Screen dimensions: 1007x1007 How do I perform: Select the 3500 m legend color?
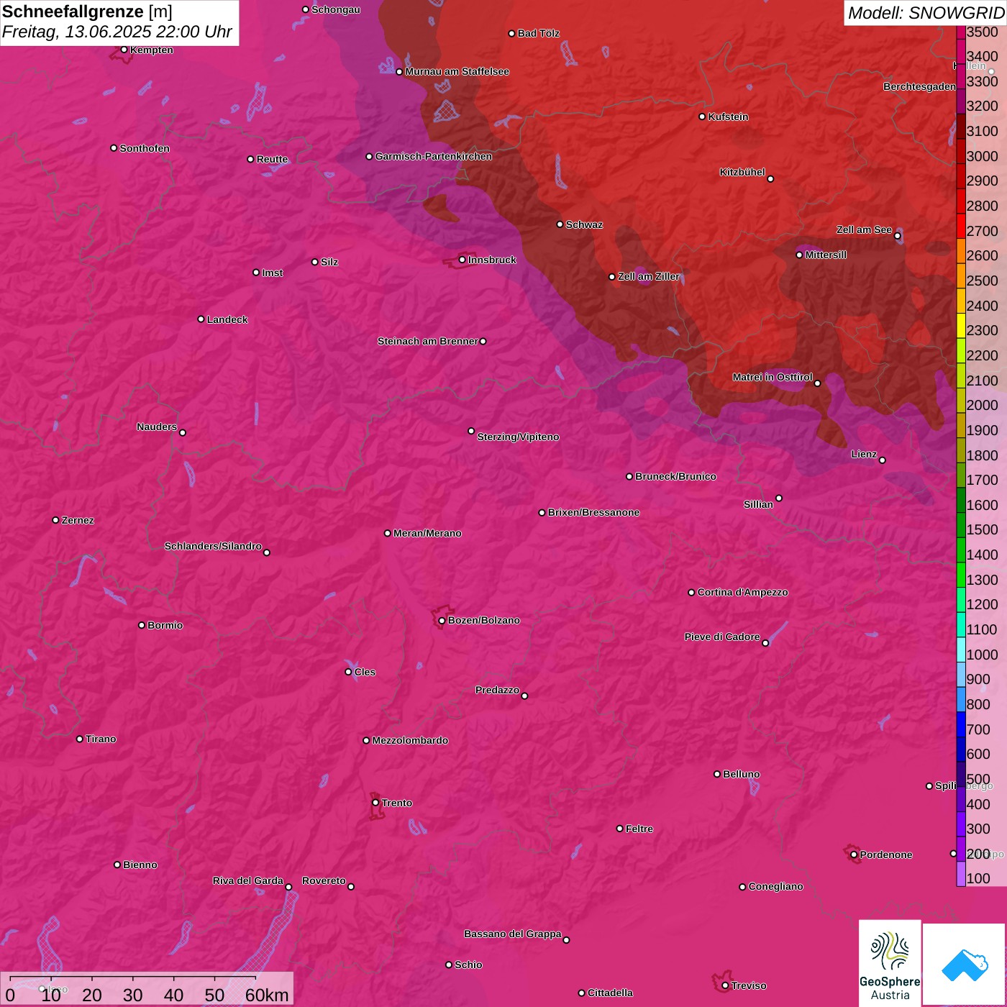click(x=961, y=32)
